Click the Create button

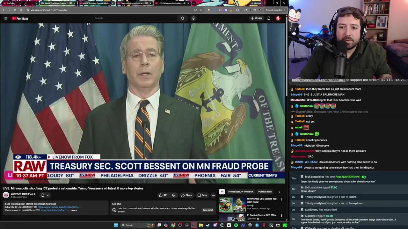click(x=256, y=18)
